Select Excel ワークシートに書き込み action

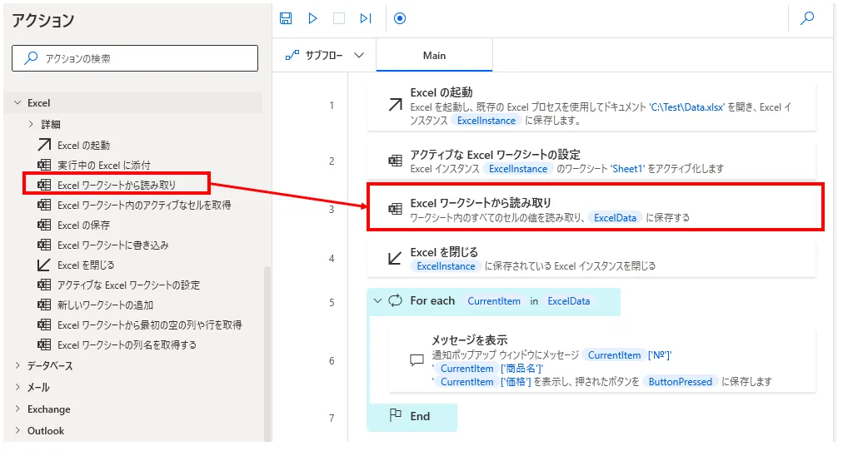coord(113,245)
